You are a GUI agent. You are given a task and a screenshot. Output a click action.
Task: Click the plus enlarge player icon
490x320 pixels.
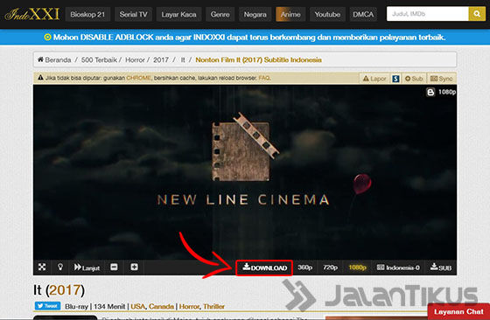point(134,268)
